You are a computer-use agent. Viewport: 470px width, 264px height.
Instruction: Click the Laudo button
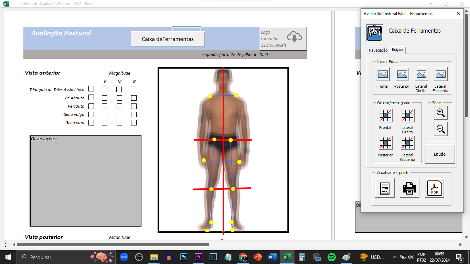point(439,154)
